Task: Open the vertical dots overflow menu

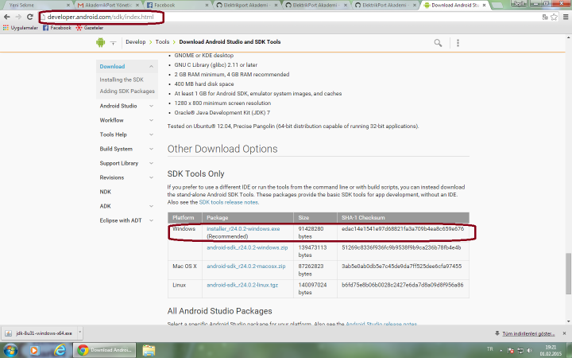Action: 458,43
